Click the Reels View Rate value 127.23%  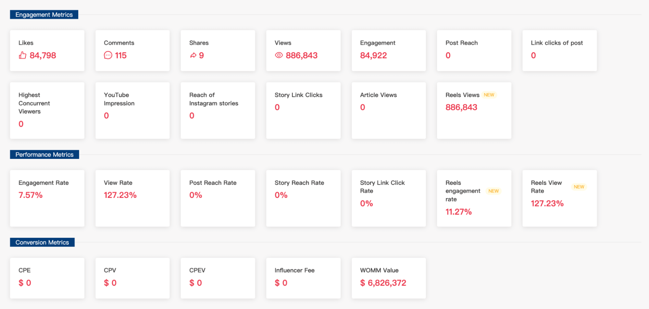547,203
